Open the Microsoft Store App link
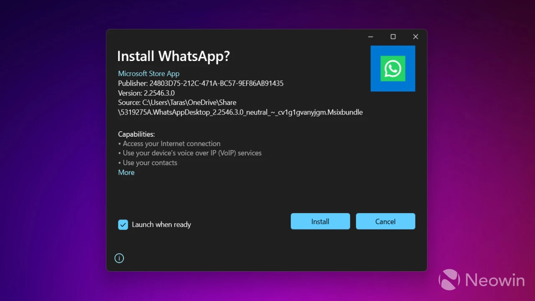Image resolution: width=535 pixels, height=301 pixels. pyautogui.click(x=149, y=74)
